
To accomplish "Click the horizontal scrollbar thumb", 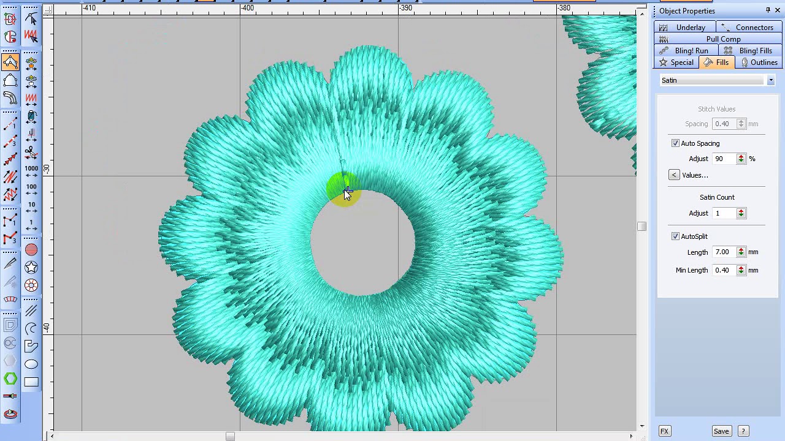I will pos(230,436).
